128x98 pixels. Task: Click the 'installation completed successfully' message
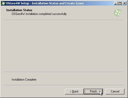[x=39, y=14]
